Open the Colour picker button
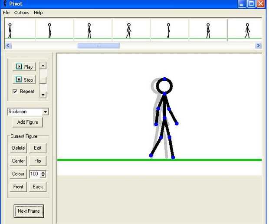 click(x=18, y=174)
